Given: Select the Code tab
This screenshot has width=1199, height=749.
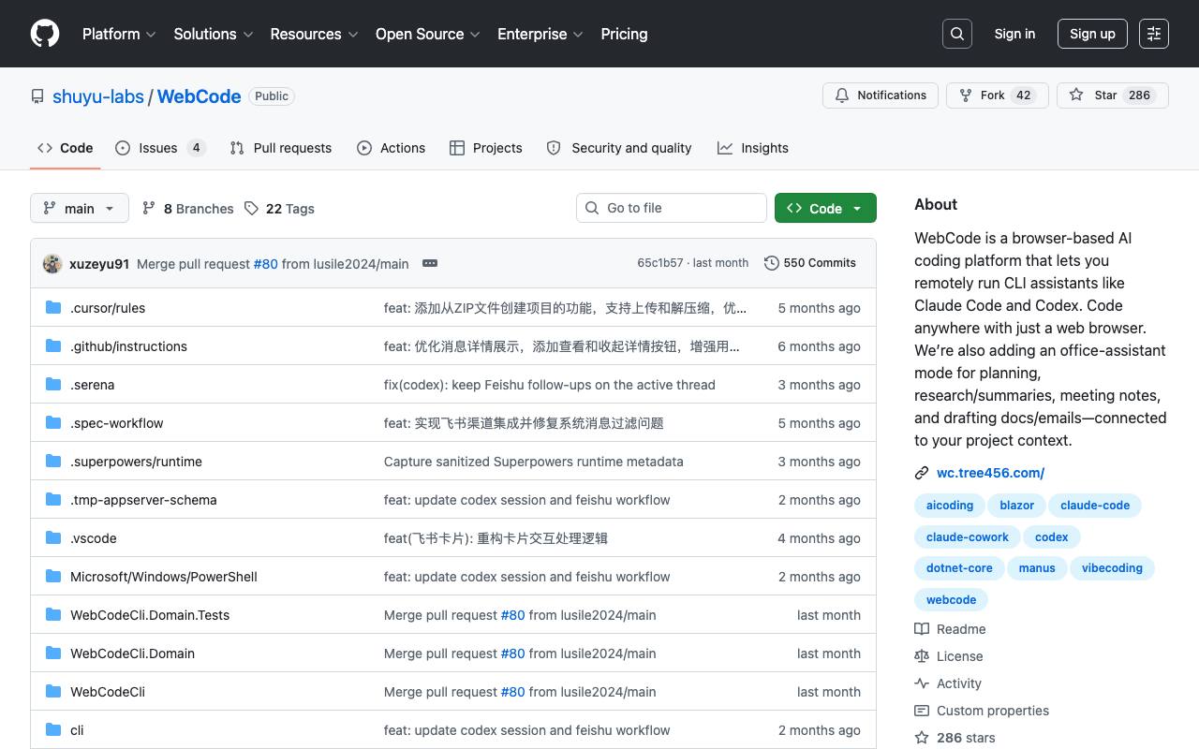Looking at the screenshot, I should point(66,148).
